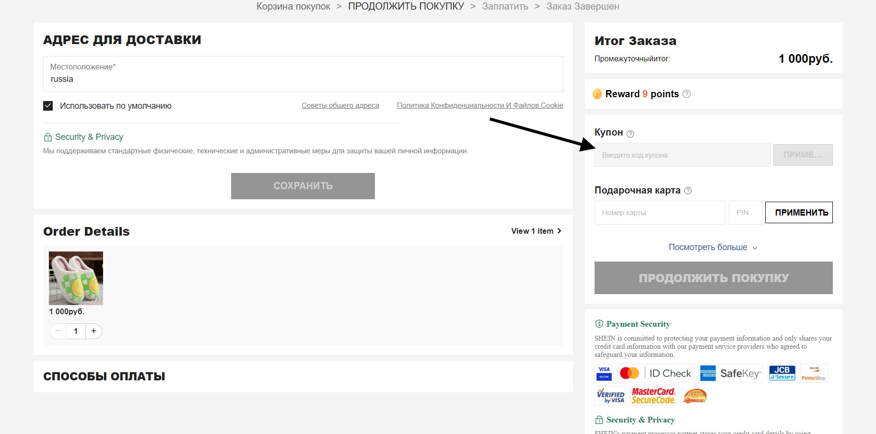Apply the gift card with ПРИМЕНИТЬ
The image size is (876, 434).
pos(799,212)
